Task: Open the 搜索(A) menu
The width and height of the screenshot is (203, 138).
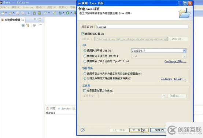Action: click(63, 7)
